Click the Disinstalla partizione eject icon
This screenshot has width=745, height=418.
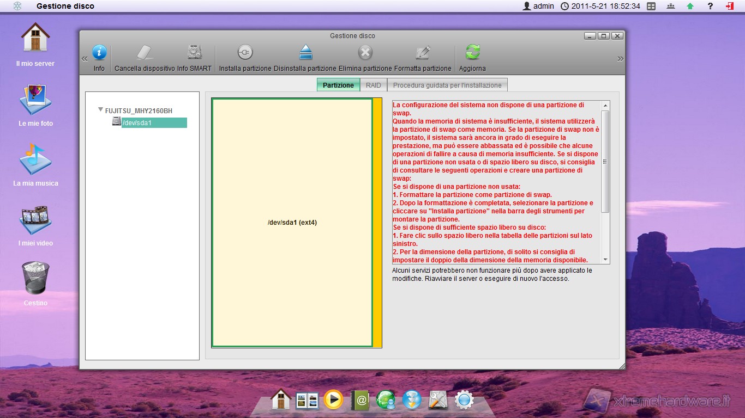(305, 53)
